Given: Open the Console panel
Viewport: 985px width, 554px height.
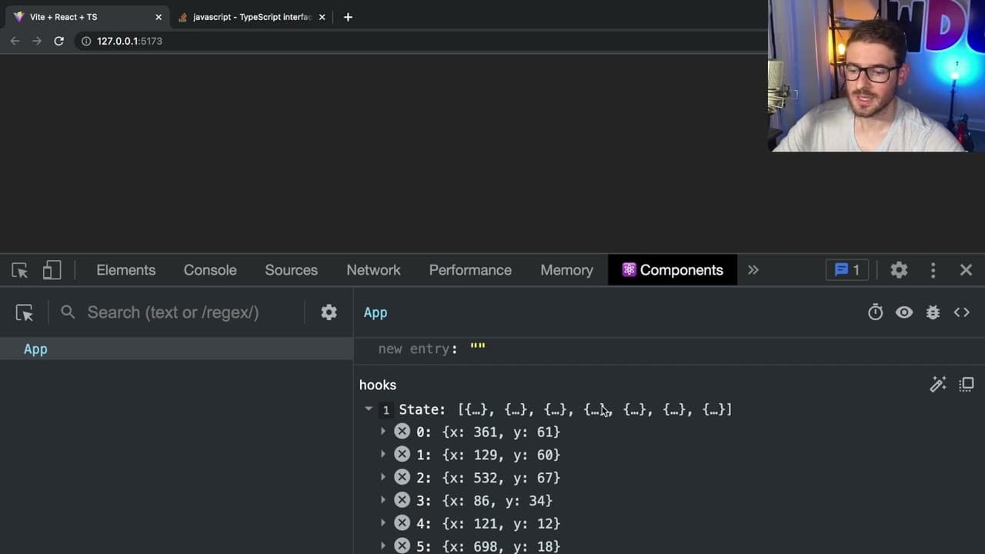Looking at the screenshot, I should pos(210,270).
